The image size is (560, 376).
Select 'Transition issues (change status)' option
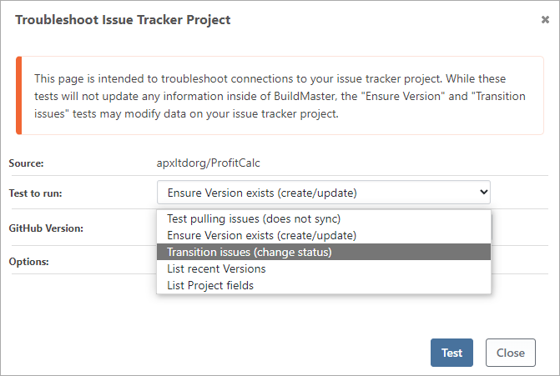250,252
